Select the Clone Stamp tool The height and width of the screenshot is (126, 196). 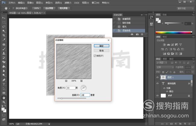(4, 53)
